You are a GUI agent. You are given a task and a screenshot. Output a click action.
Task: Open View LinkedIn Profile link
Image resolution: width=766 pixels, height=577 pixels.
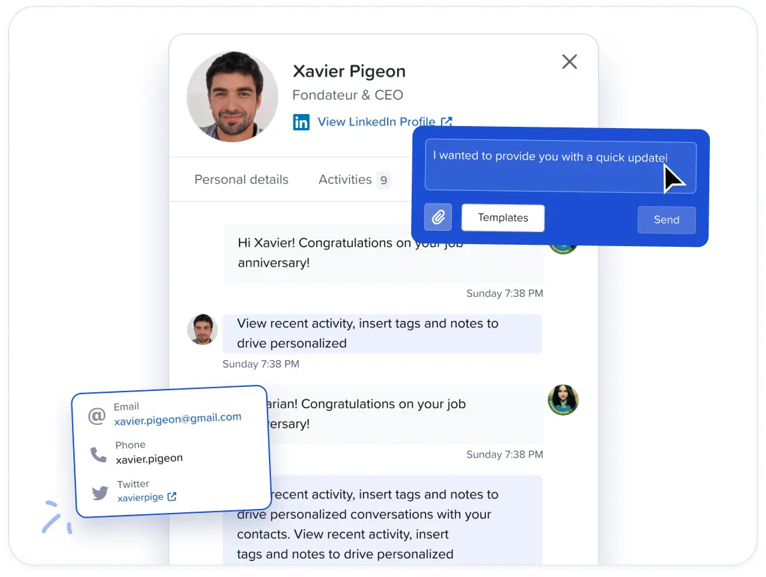[x=376, y=121]
